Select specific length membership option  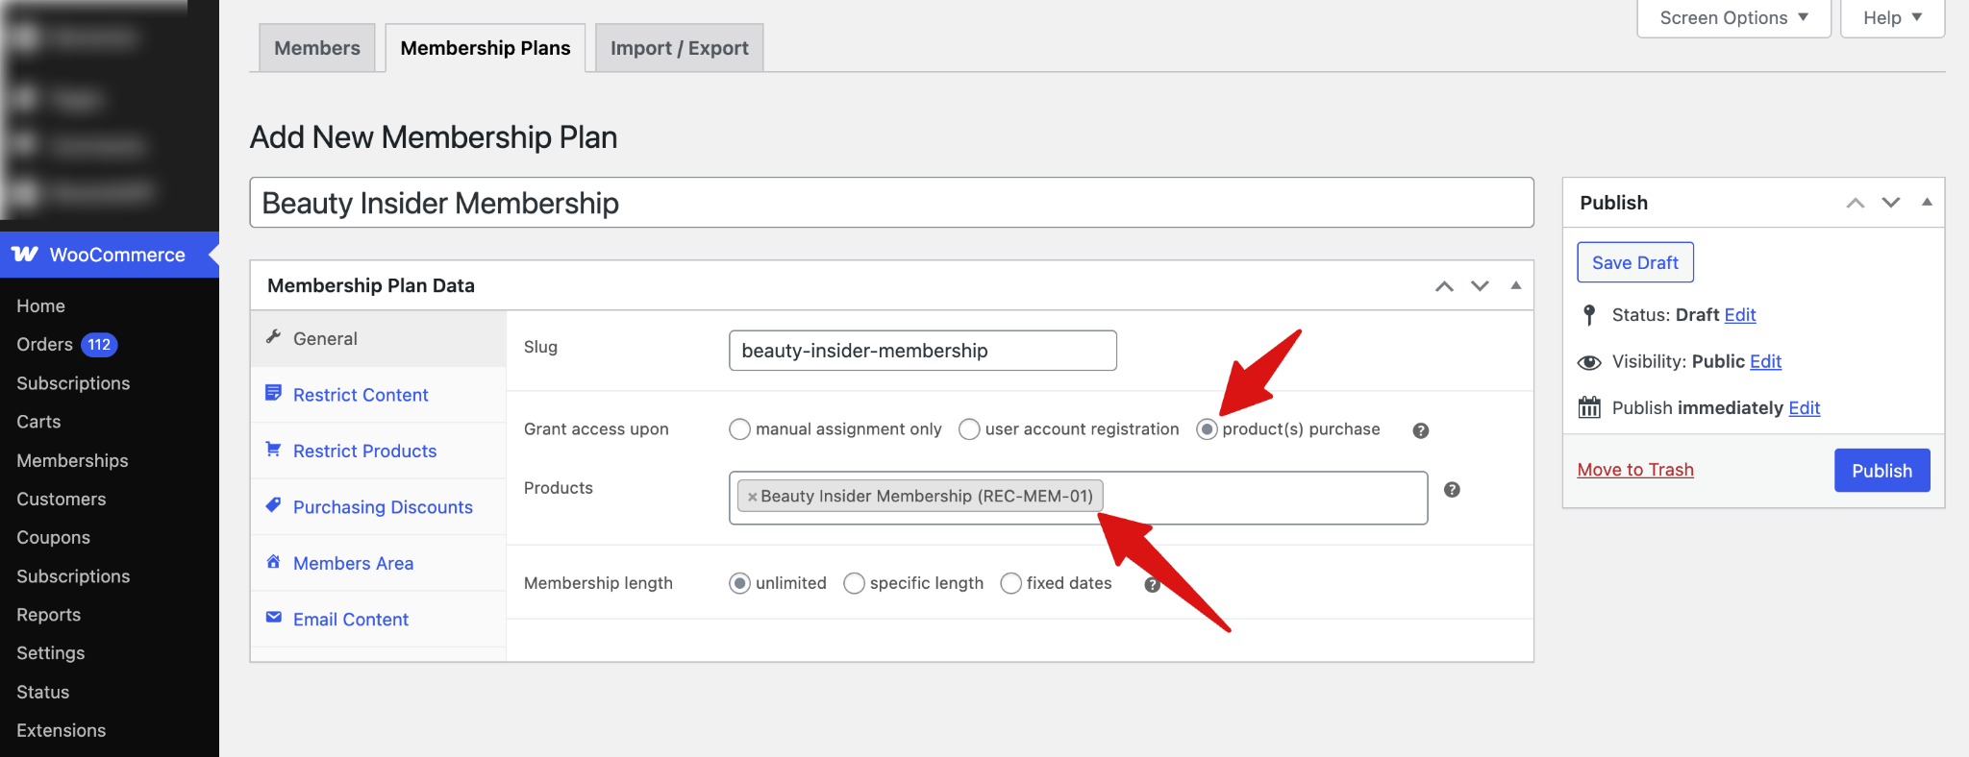pyautogui.click(x=854, y=583)
